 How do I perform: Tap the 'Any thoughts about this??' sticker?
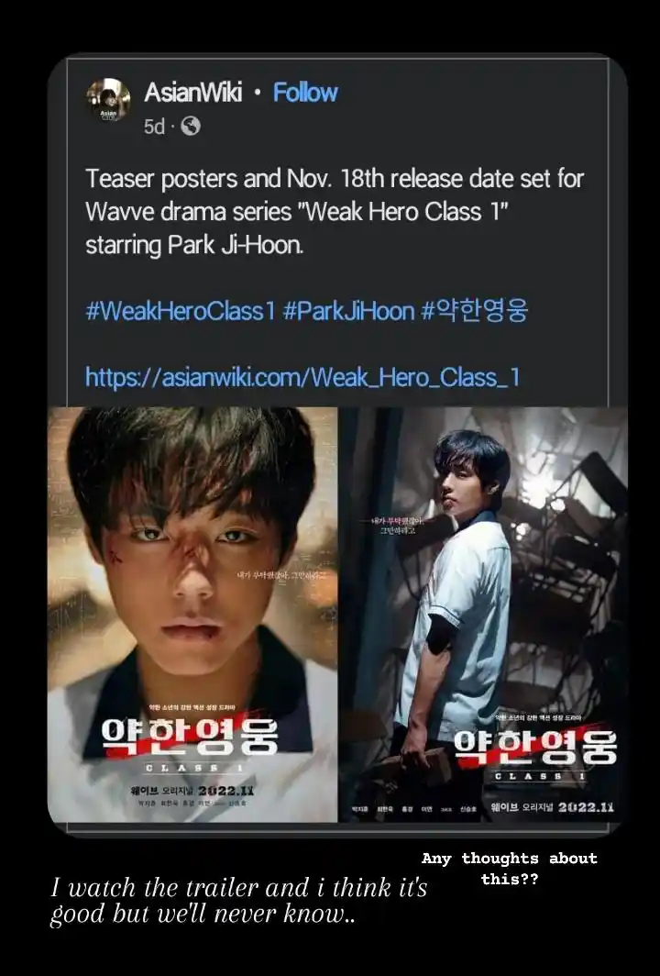point(509,869)
